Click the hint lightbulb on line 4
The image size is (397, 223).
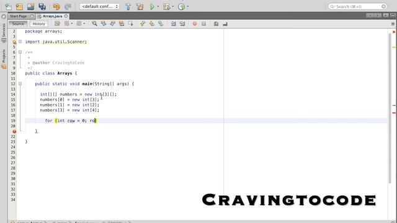14,42
